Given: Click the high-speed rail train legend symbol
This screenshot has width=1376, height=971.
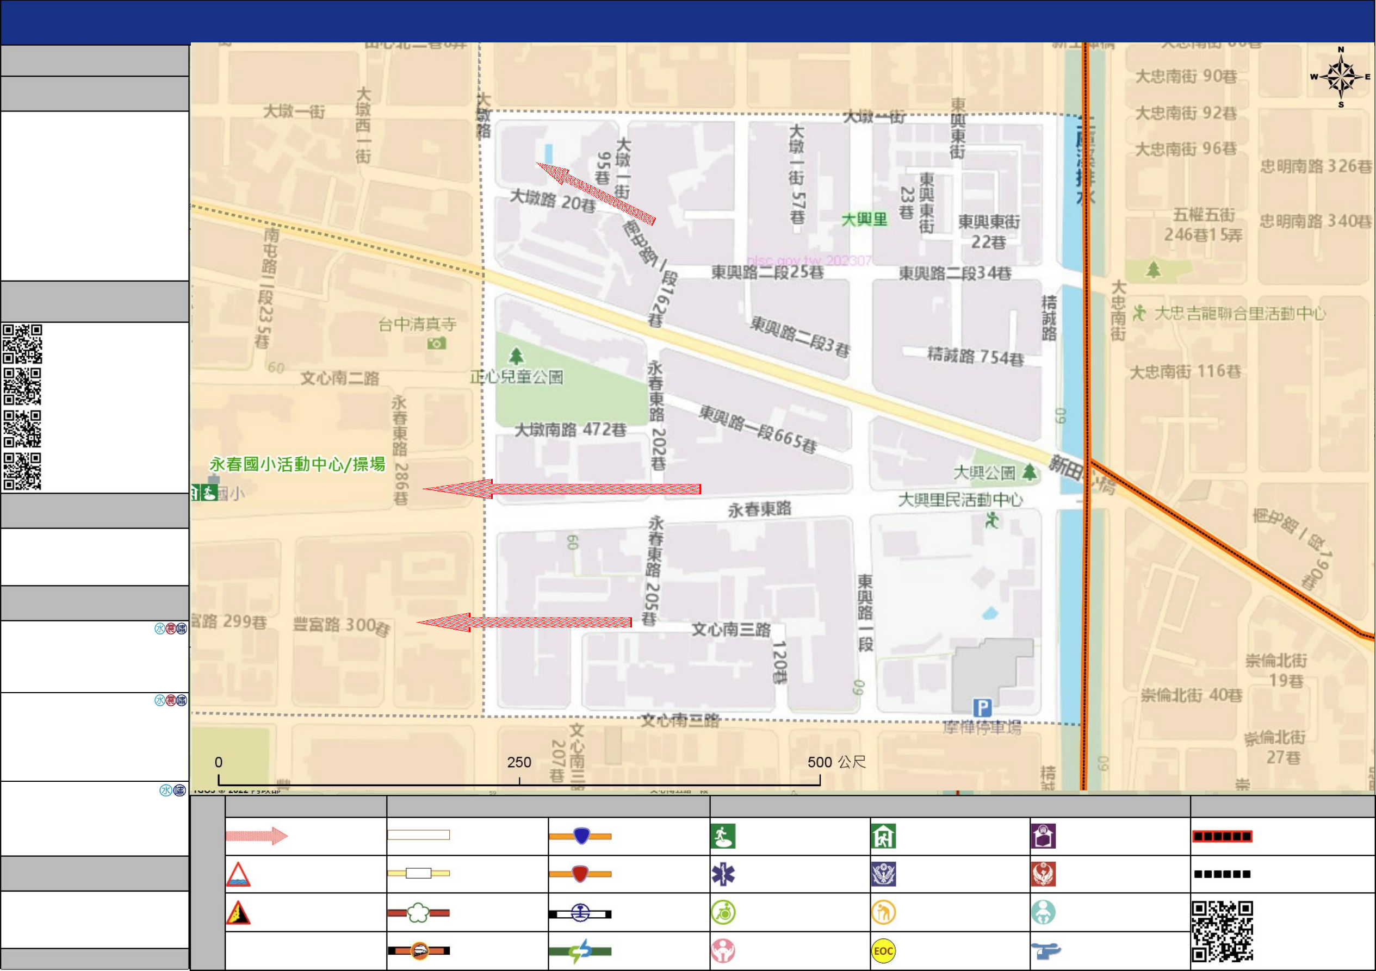Looking at the screenshot, I should tap(418, 951).
